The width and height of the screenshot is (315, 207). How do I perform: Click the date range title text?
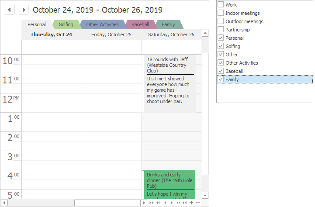pyautogui.click(x=97, y=10)
